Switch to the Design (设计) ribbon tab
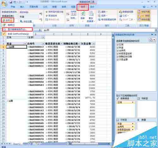This screenshot has width=158, height=148. coord(92,7)
